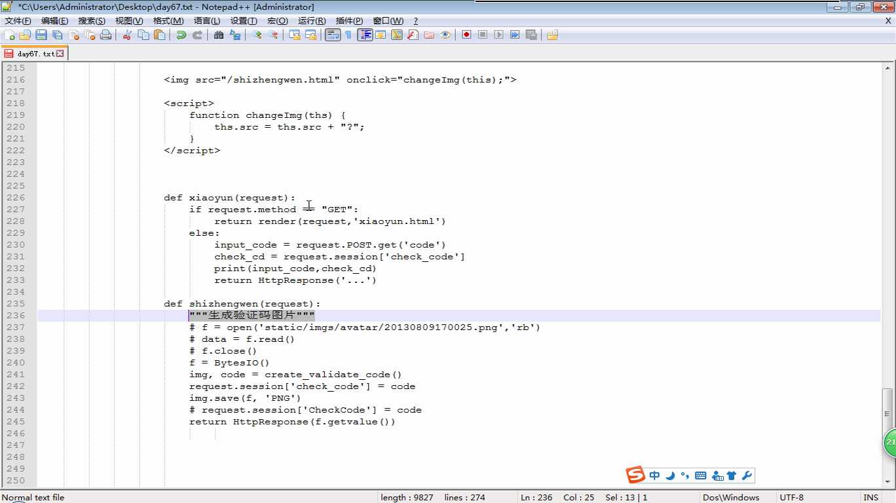Open the 设置(T) menu
Screen dimensions: 896x503
click(x=244, y=21)
